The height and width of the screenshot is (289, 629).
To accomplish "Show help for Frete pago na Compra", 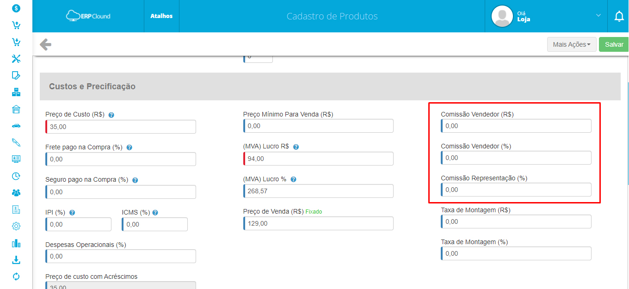I will click(129, 148).
